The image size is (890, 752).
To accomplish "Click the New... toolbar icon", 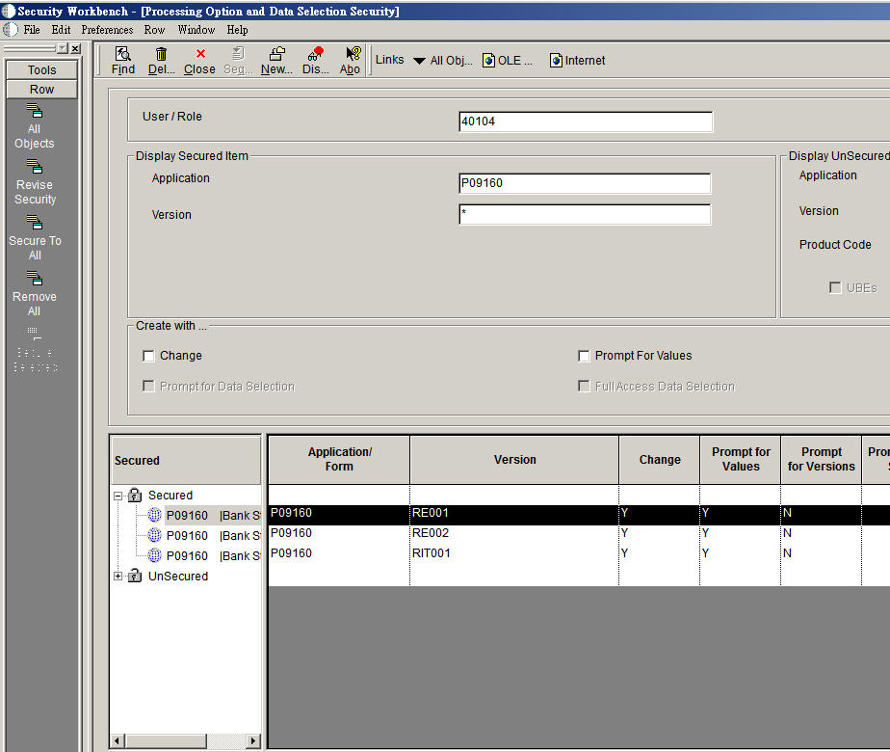I will pos(275,60).
